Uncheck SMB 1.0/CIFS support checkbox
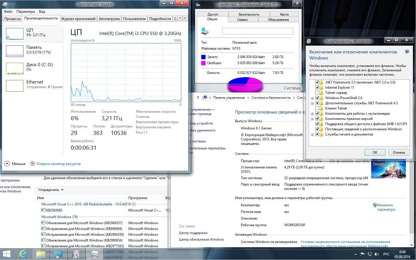The width and height of the screenshot is (416, 260). 317,124
